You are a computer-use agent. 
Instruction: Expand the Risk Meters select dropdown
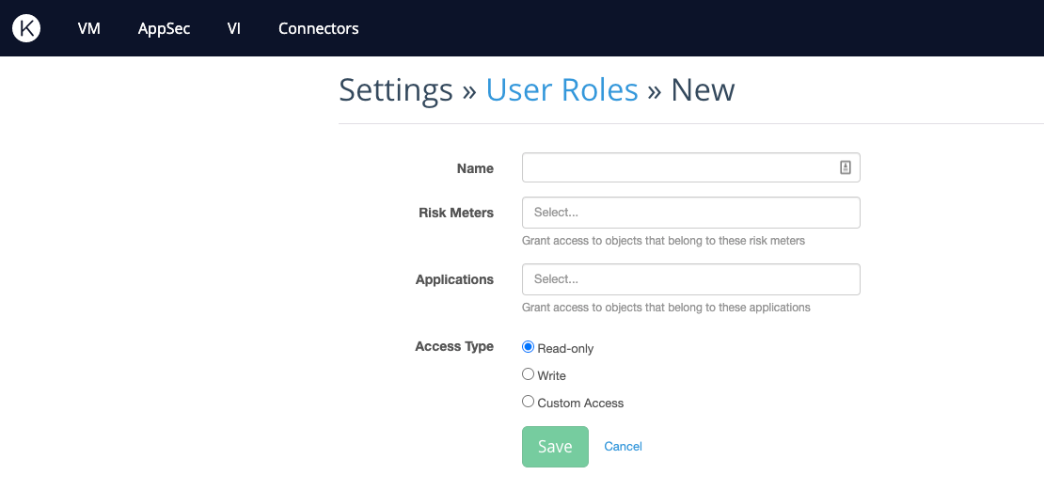click(x=691, y=213)
